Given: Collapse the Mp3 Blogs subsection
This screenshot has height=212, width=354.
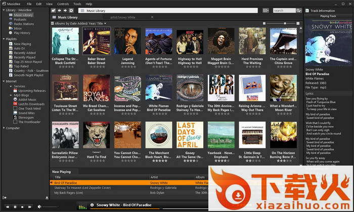Looking at the screenshot, I should coord(11,95).
